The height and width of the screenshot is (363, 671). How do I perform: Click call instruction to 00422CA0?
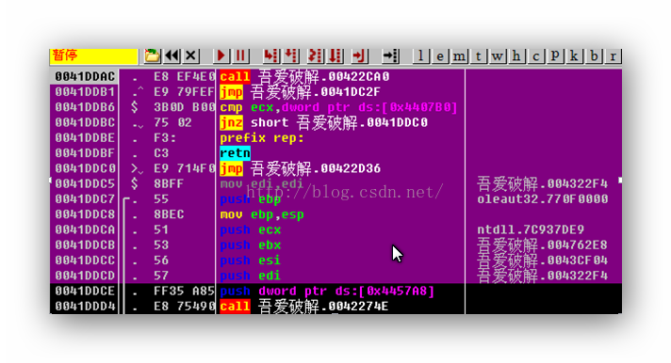tap(304, 76)
